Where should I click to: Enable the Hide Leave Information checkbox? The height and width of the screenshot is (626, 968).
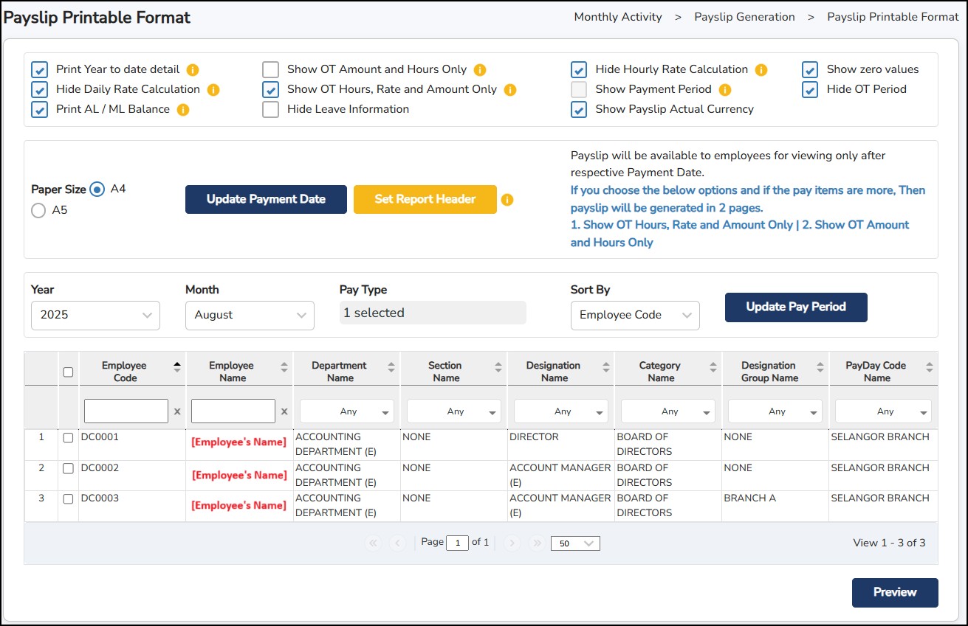[x=271, y=110]
